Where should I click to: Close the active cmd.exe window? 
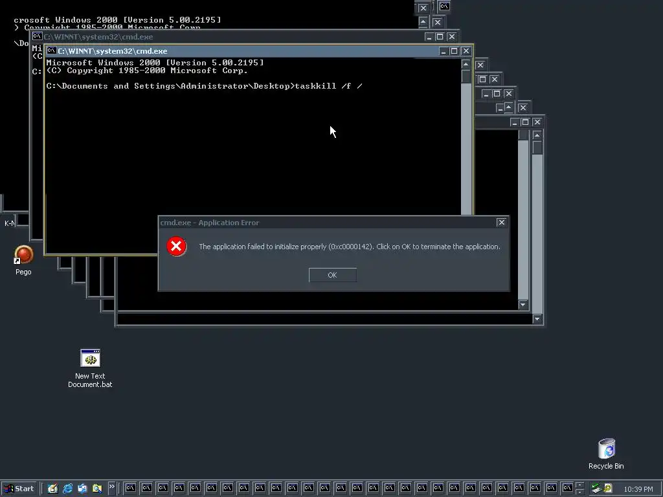[x=466, y=51]
